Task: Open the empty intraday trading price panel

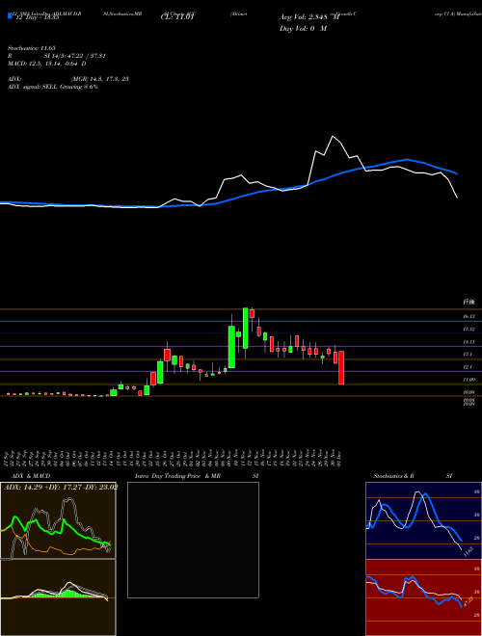Action: (x=193, y=540)
